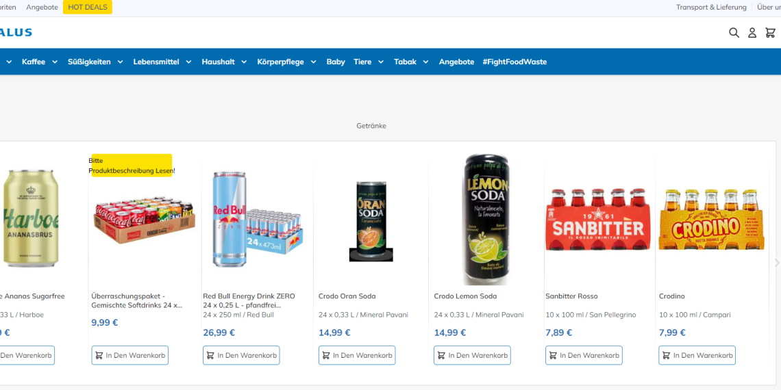Open the search magnifier icon
Viewport: 781px width, 390px height.
[734, 33]
